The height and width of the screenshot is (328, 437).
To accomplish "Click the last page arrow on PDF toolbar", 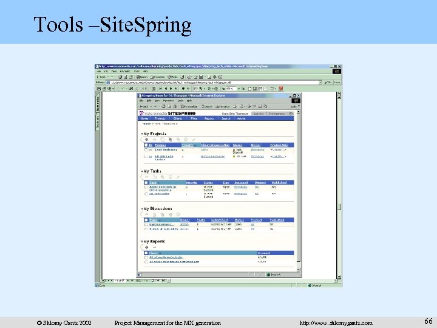I will 175,89.
